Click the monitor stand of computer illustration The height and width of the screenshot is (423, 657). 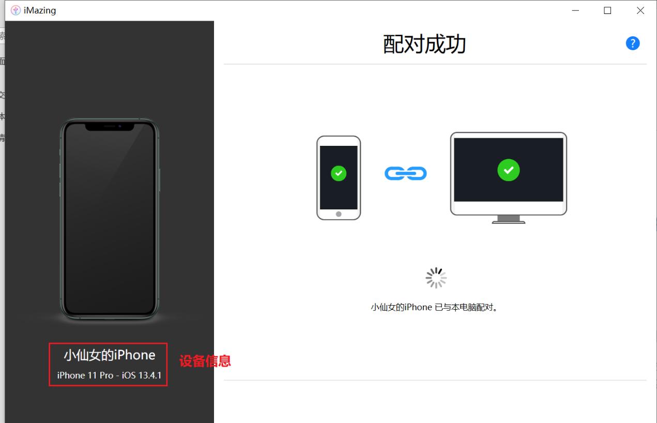pos(509,219)
